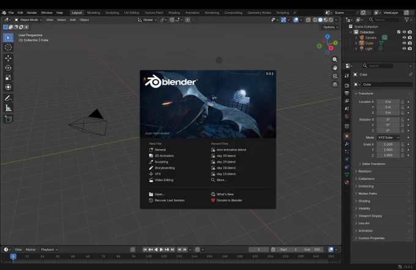Switch to the Geometry Nodes workspace tab

click(259, 13)
